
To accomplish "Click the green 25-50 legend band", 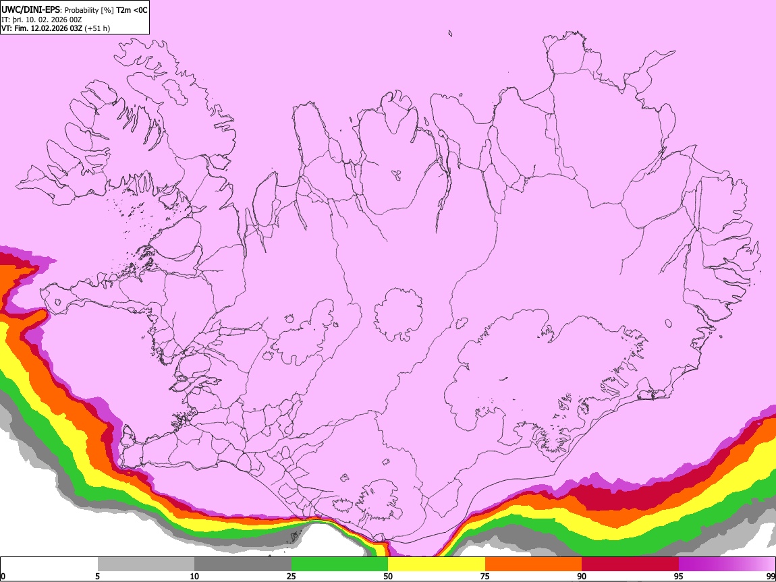I will 339,564.
